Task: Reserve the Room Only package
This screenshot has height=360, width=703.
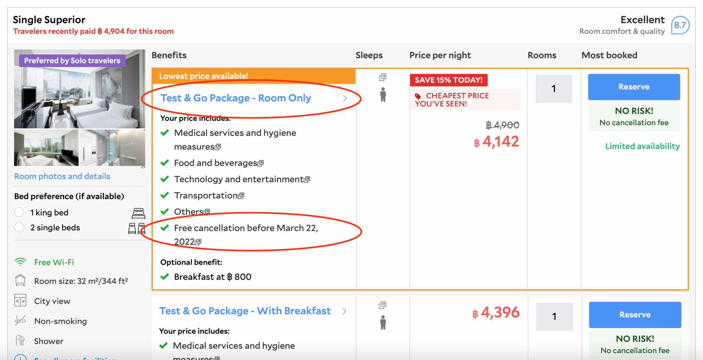Action: (634, 87)
